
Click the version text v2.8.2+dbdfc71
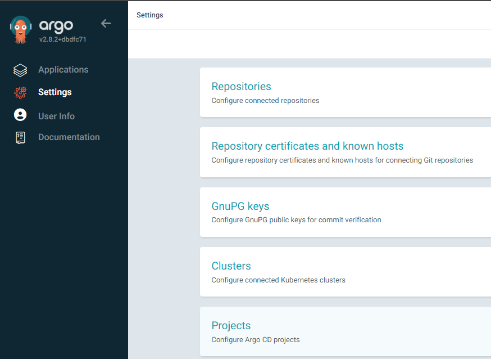pos(62,40)
